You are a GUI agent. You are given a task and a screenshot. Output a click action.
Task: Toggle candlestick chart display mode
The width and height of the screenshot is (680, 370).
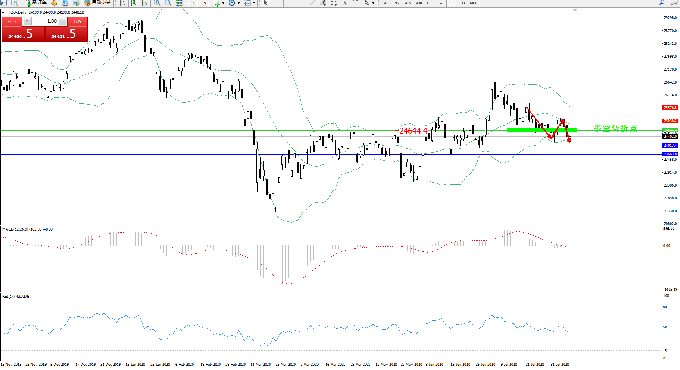[x=133, y=3]
